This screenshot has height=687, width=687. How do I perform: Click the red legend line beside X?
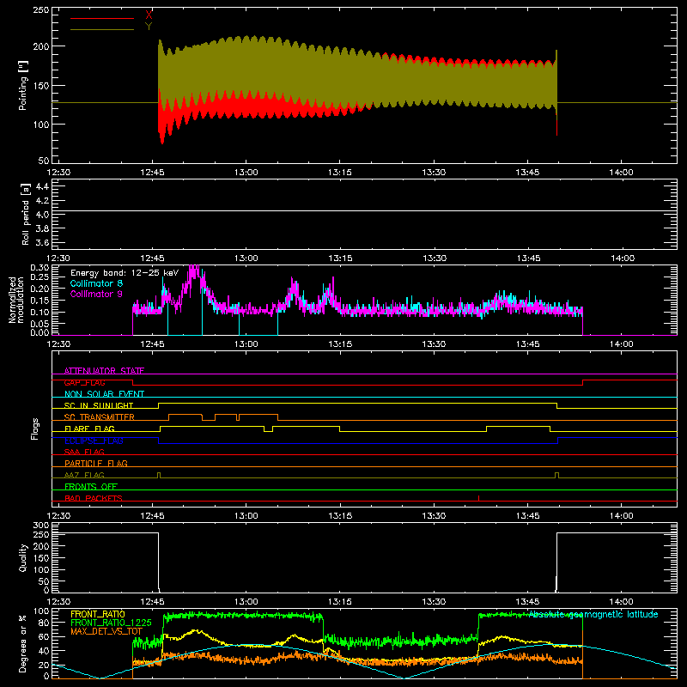[x=102, y=18]
